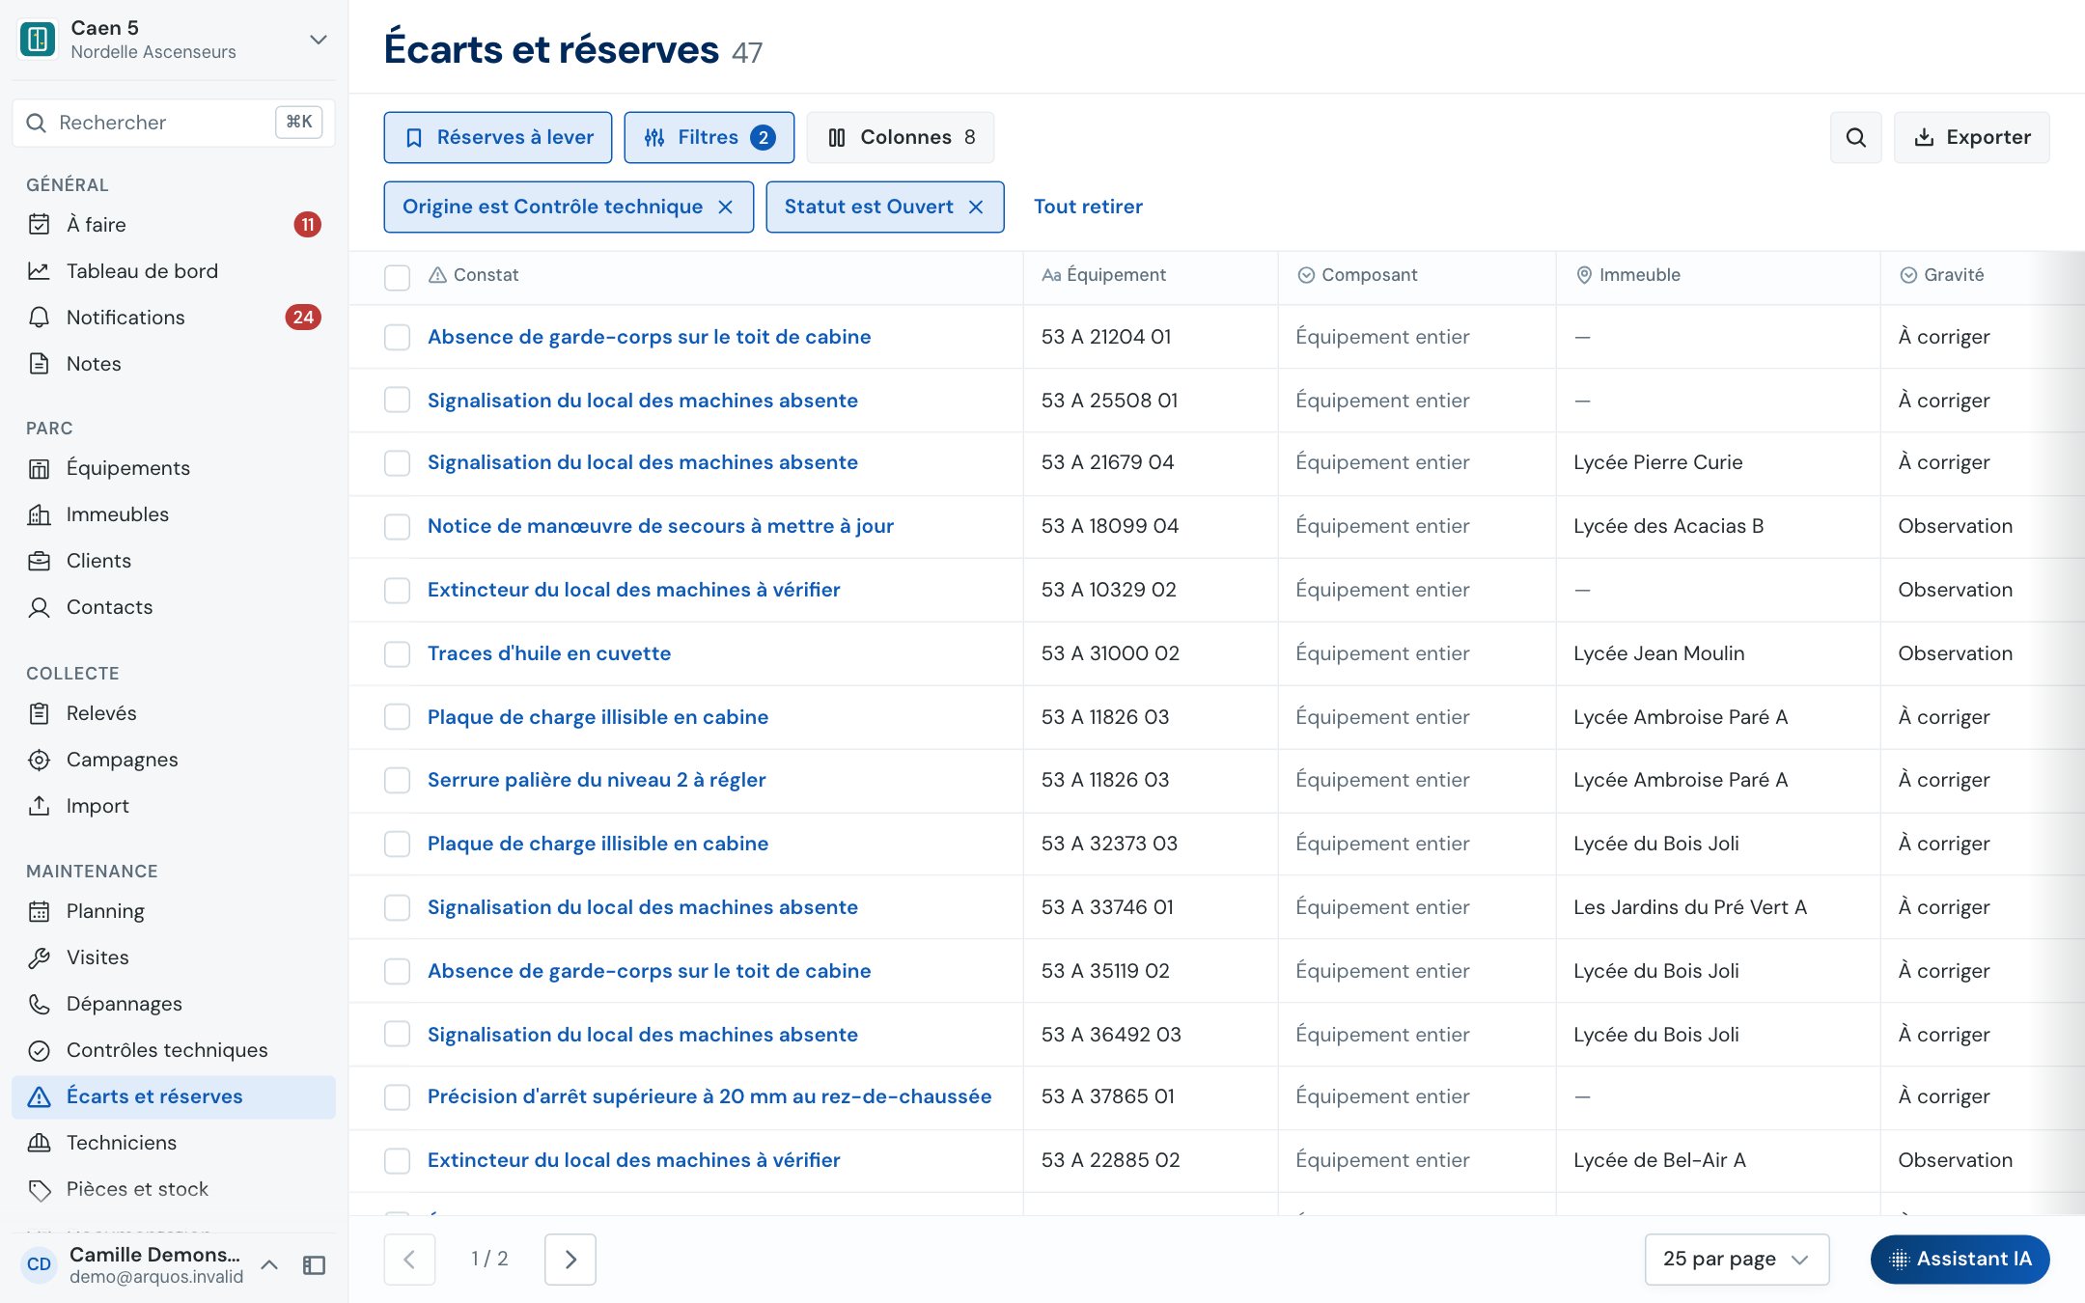Open the Relevés clipboard icon
Image resolution: width=2085 pixels, height=1303 pixels.
[39, 713]
